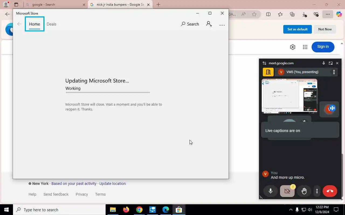Click the microphone indicator in Meet title bar
The height and width of the screenshot is (215, 345).
[323, 63]
